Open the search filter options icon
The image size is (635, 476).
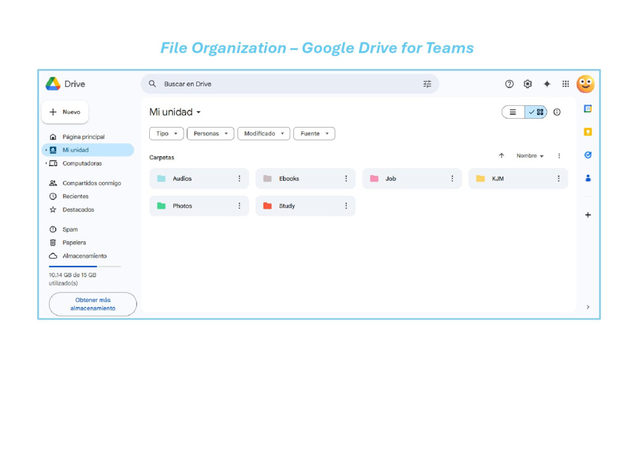(x=427, y=84)
